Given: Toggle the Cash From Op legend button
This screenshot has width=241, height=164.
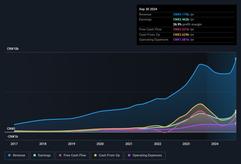Looking at the screenshot, I should point(107,156).
